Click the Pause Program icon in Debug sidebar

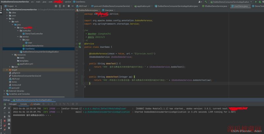point(5,116)
